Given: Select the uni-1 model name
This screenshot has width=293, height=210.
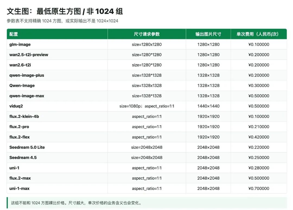Looking at the screenshot, I should tap(14, 168).
